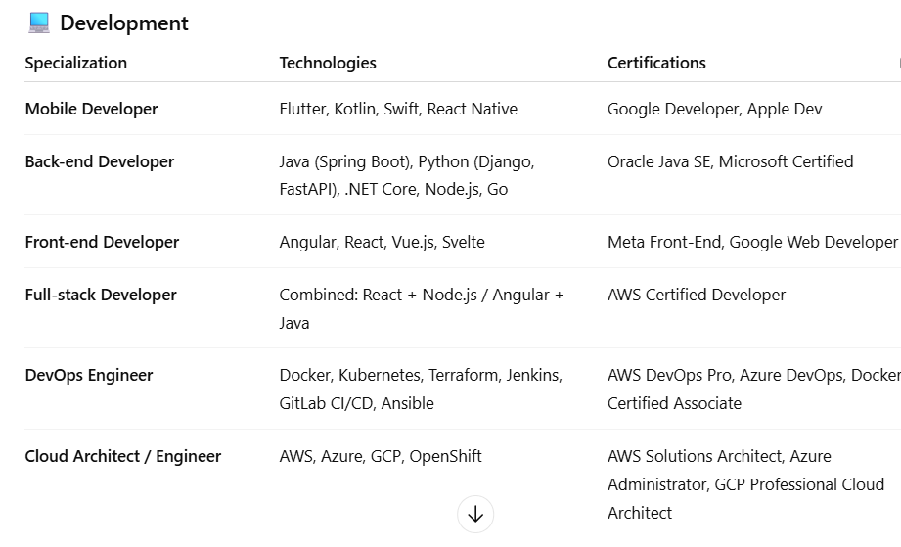This screenshot has width=901, height=547.
Task: Select the Back-end Developer row label
Action: click(100, 161)
